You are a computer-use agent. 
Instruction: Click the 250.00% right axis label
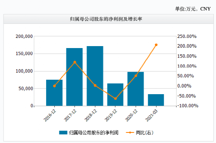187,36
